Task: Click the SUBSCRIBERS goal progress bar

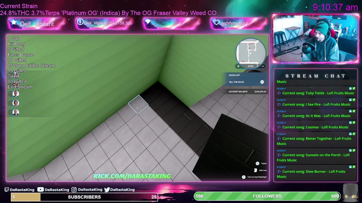Action: point(84,197)
